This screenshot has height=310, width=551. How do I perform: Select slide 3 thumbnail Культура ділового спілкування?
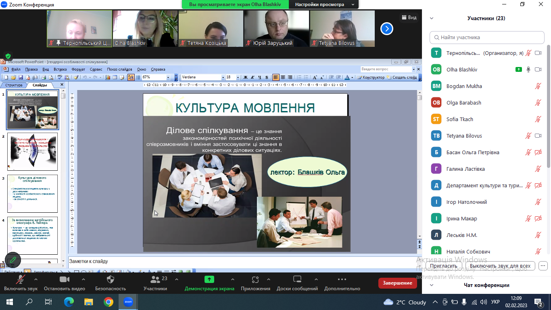coord(32,194)
